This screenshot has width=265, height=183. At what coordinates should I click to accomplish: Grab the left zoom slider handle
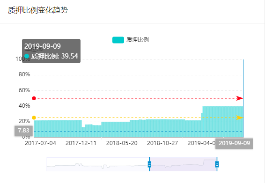pyautogui.click(x=149, y=164)
